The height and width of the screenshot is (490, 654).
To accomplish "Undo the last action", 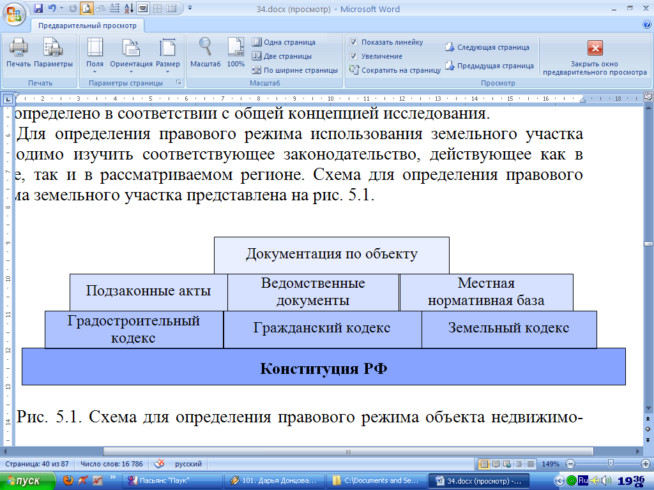I will (52, 8).
